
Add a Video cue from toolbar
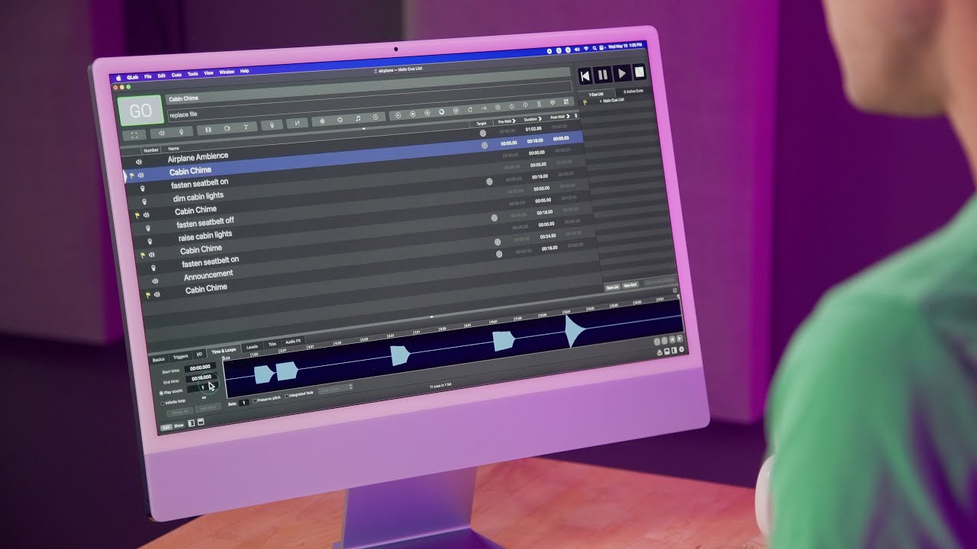[x=208, y=129]
